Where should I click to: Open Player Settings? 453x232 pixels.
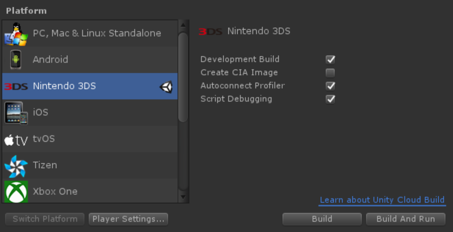[x=128, y=219]
